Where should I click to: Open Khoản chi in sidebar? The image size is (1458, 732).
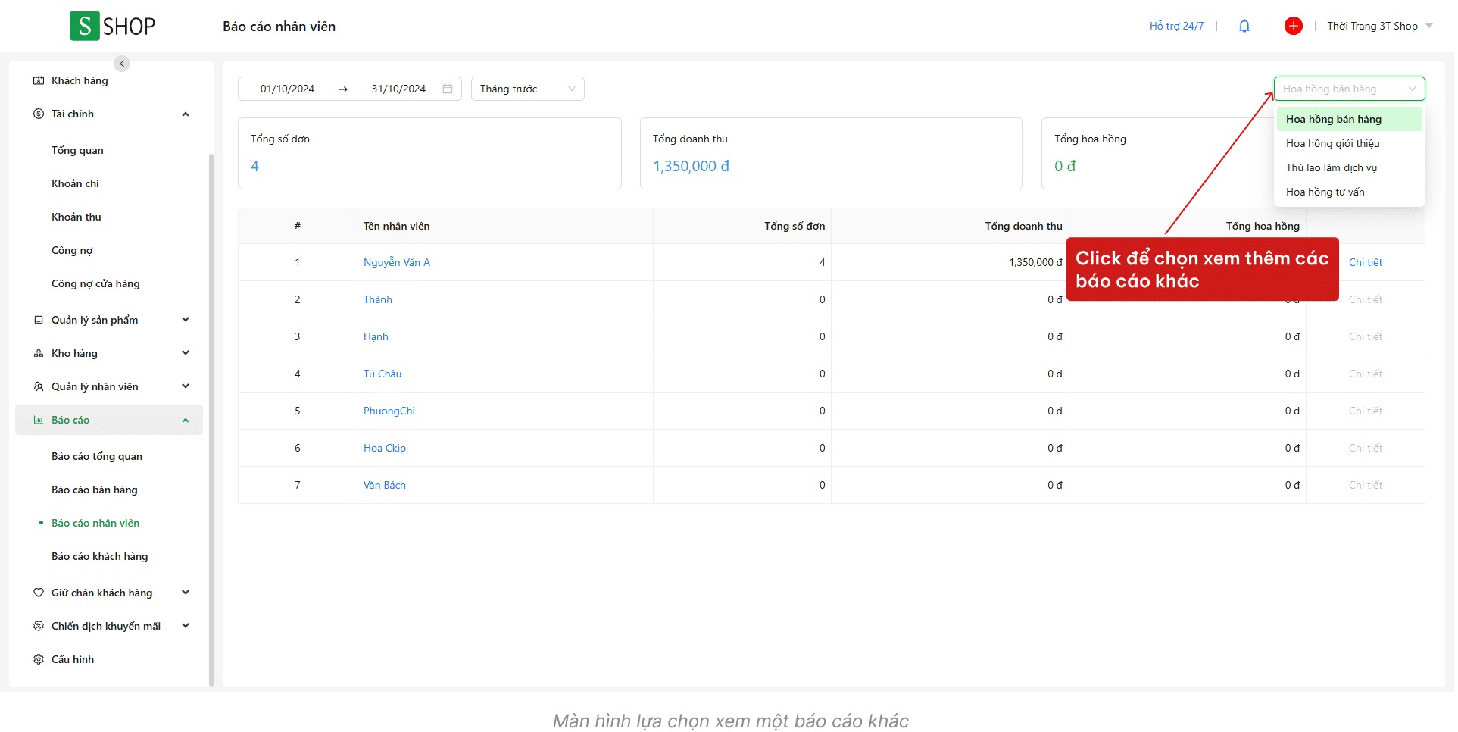[x=75, y=183]
